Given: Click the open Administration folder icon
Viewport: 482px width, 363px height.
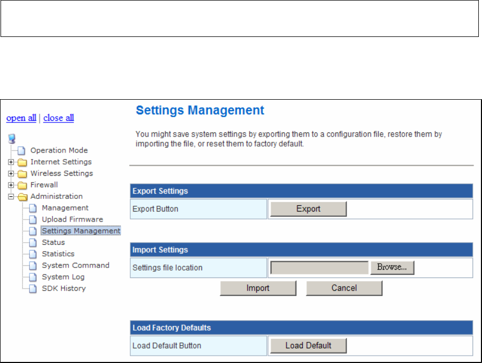Looking at the screenshot, I should click(23, 197).
